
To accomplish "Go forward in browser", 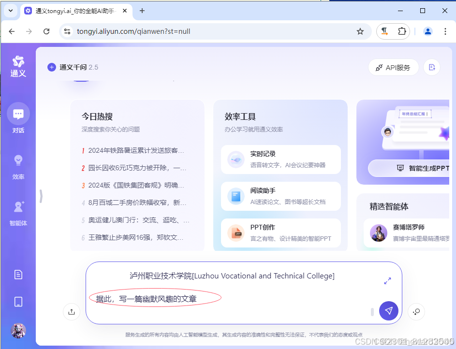I will click(29, 31).
